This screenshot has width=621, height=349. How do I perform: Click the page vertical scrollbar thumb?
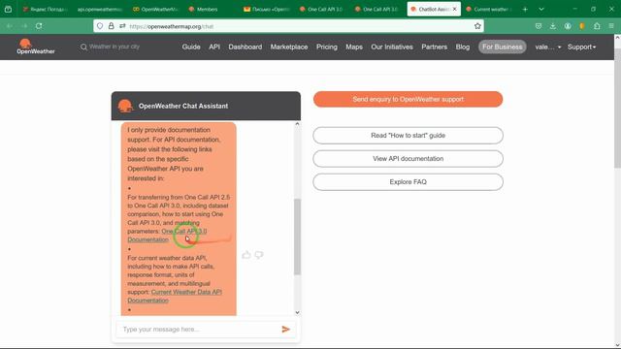point(617,108)
